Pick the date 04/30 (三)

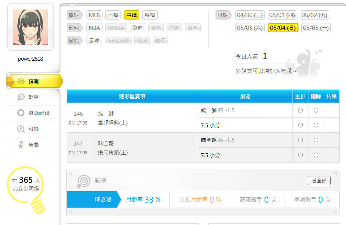tap(250, 15)
